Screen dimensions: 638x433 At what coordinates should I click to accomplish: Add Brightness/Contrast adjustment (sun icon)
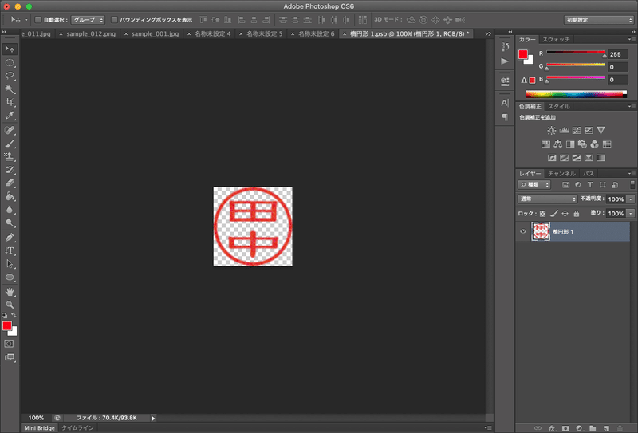551,130
